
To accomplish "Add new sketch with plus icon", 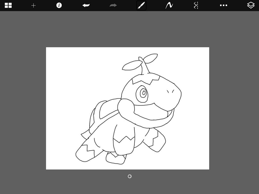I will click(x=34, y=6).
